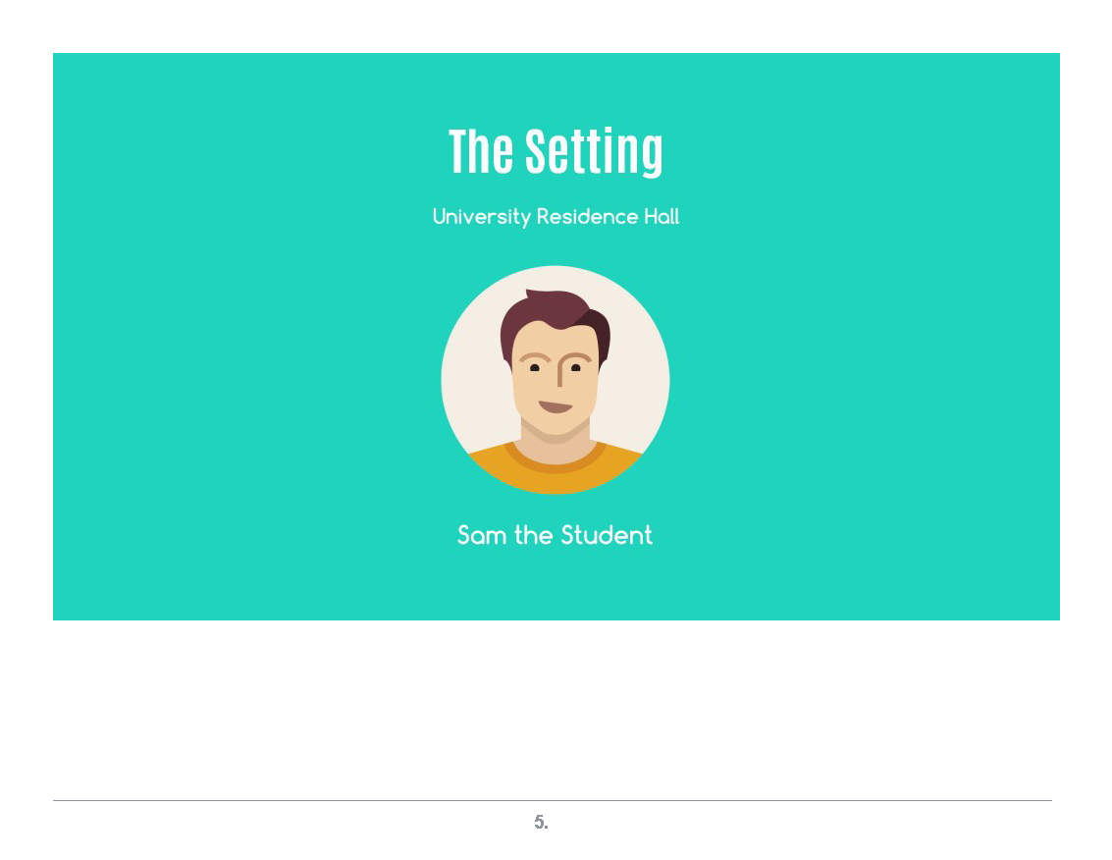The width and height of the screenshot is (1112, 860).
Task: Click the word 'University' in subtitle
Action: pos(482,216)
